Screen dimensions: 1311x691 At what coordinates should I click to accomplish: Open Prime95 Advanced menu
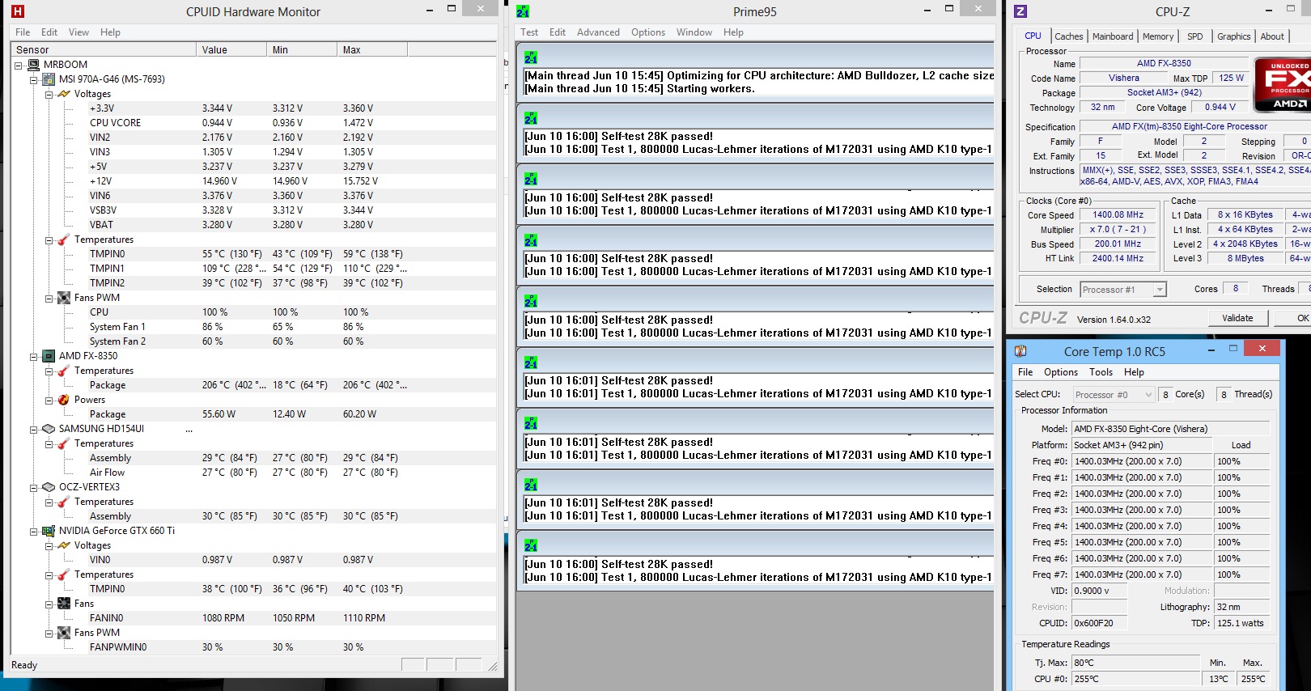(598, 32)
